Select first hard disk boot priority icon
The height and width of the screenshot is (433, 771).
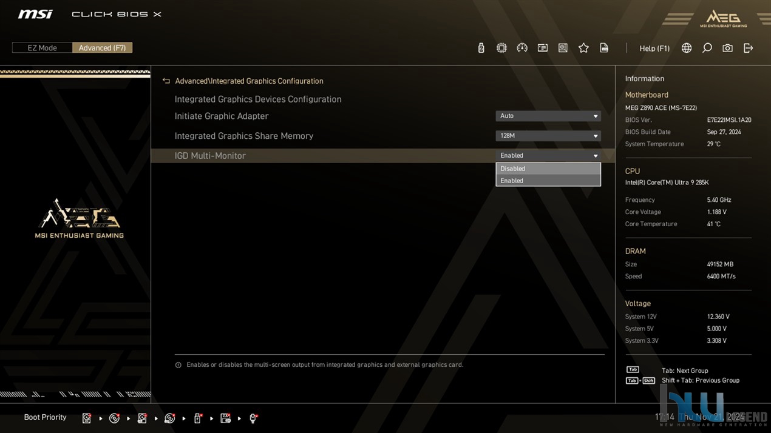coord(87,418)
